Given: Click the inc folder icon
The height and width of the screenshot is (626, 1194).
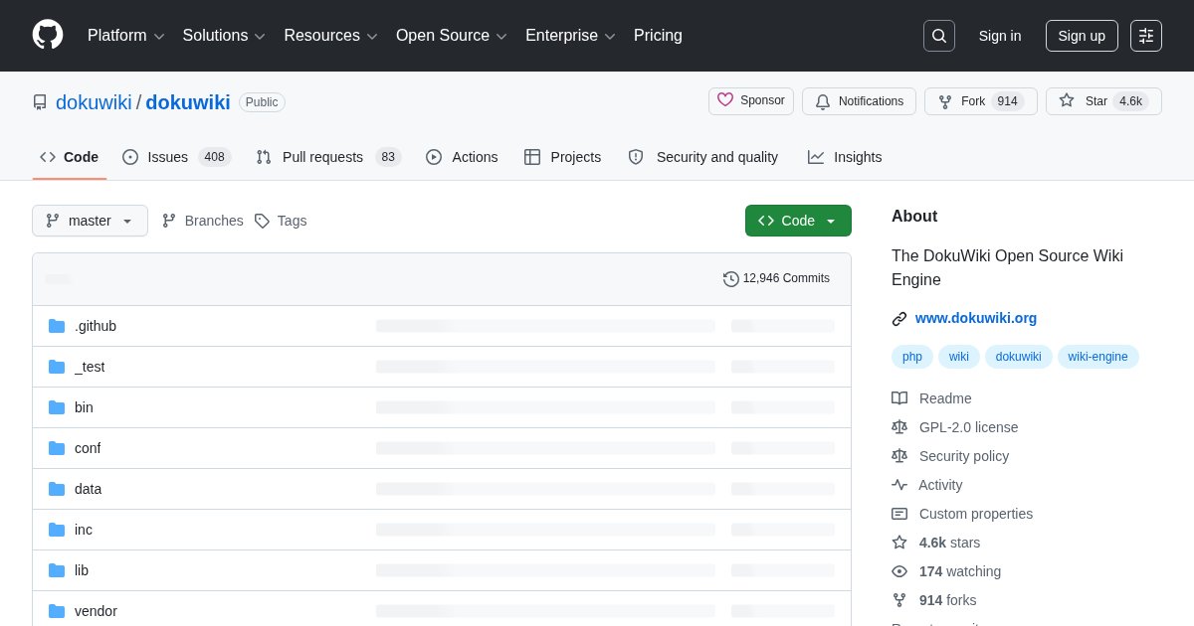Looking at the screenshot, I should pyautogui.click(x=57, y=530).
